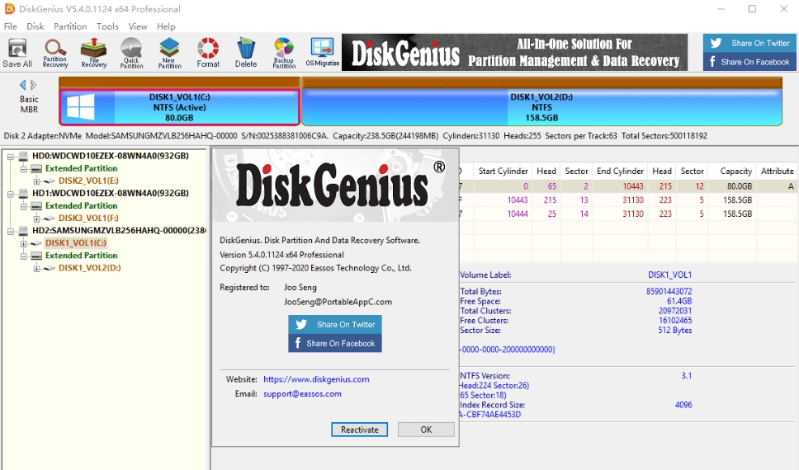The height and width of the screenshot is (470, 799).
Task: Click the DiskGenius app icon in title bar
Action: coord(9,9)
